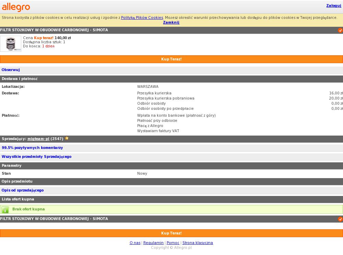Click Wpłata na konto bankowe text

(x=176, y=116)
